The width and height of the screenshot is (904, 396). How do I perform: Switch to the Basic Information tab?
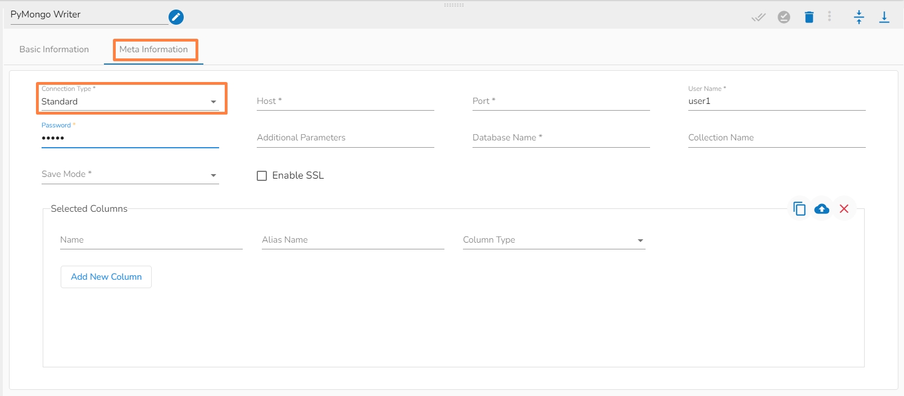click(x=54, y=49)
